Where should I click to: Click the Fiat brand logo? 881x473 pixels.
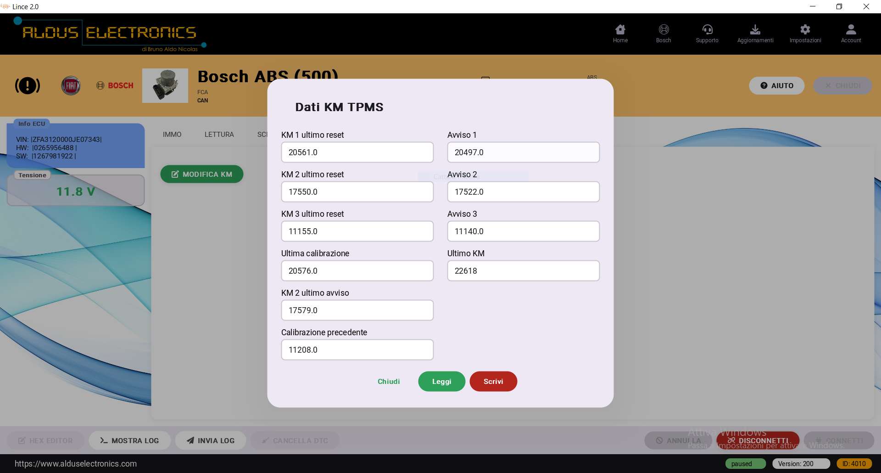[71, 85]
